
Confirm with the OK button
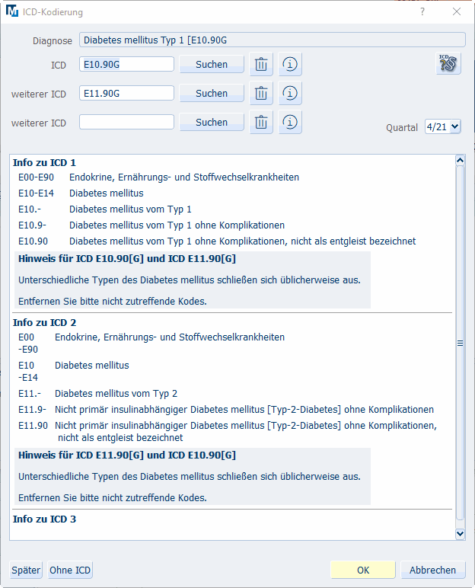point(363,570)
